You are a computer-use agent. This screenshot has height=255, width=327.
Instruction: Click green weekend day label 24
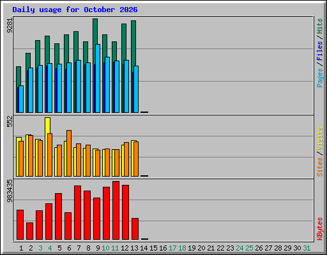[x=240, y=248]
